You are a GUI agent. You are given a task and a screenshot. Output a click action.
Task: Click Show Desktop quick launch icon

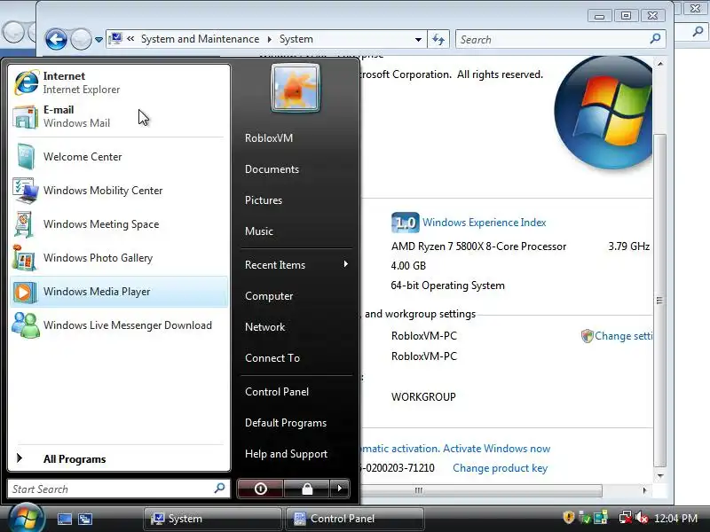coord(64,519)
